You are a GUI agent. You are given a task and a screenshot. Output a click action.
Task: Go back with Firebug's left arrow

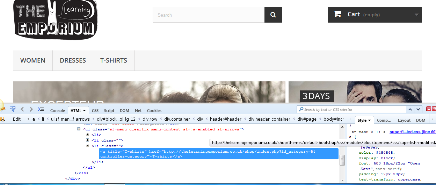pyautogui.click(x=22, y=109)
